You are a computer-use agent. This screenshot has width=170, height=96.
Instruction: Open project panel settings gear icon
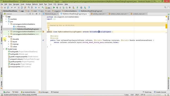click(x=37, y=14)
